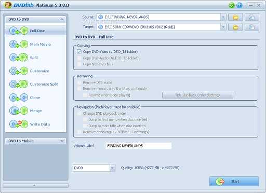The height and width of the screenshot is (193, 266).
Task: Choose the Merge discs icon
Action: [19, 111]
